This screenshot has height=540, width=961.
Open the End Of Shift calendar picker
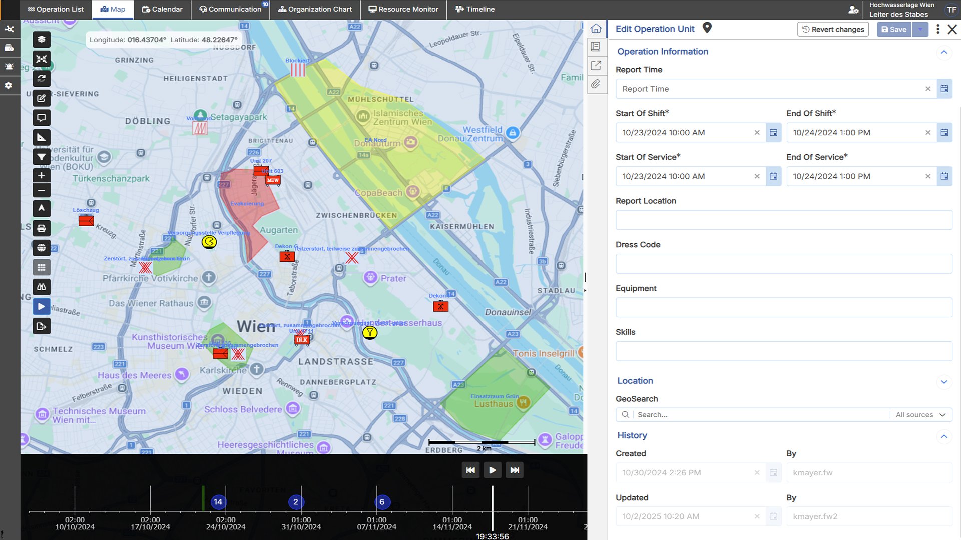944,132
